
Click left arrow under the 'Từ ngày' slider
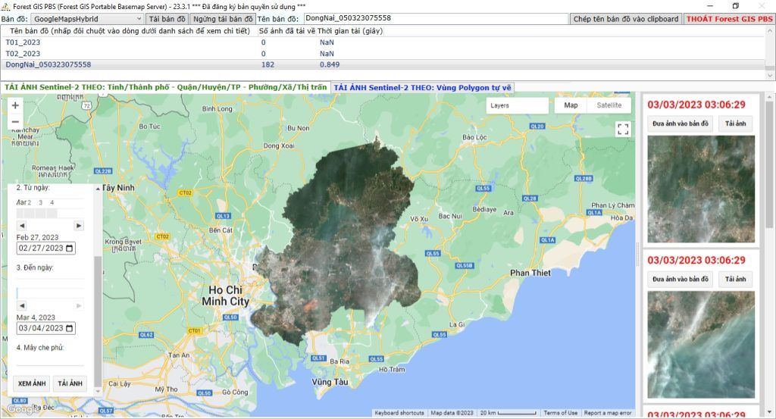22,226
